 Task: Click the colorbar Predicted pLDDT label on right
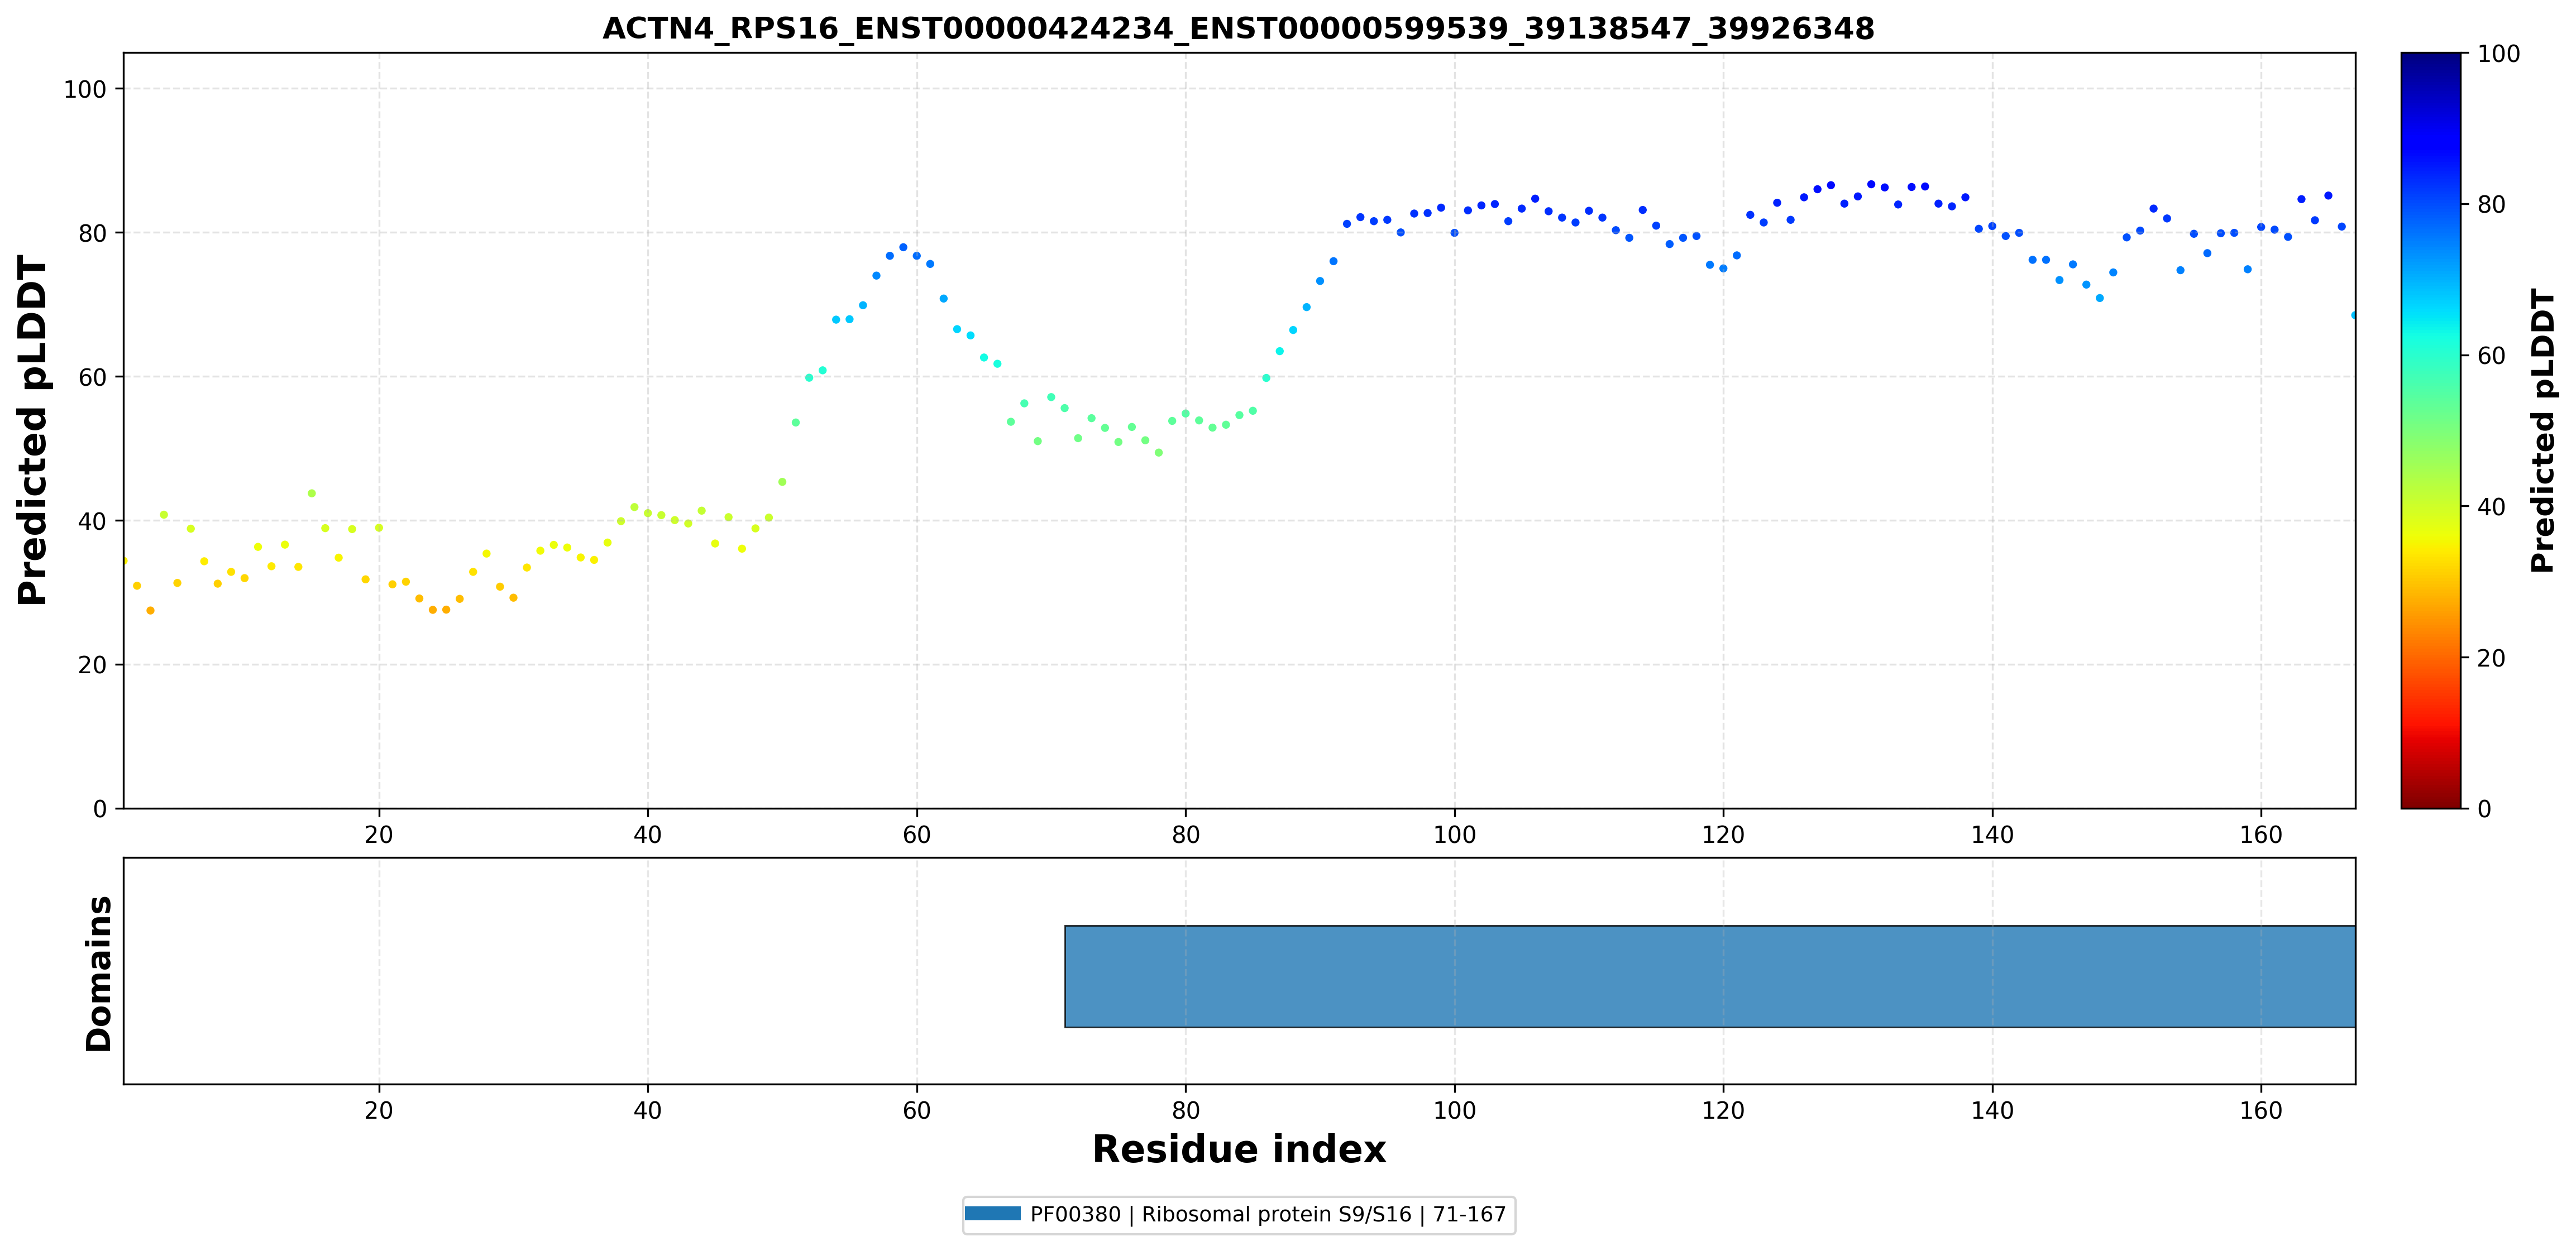[2543, 430]
